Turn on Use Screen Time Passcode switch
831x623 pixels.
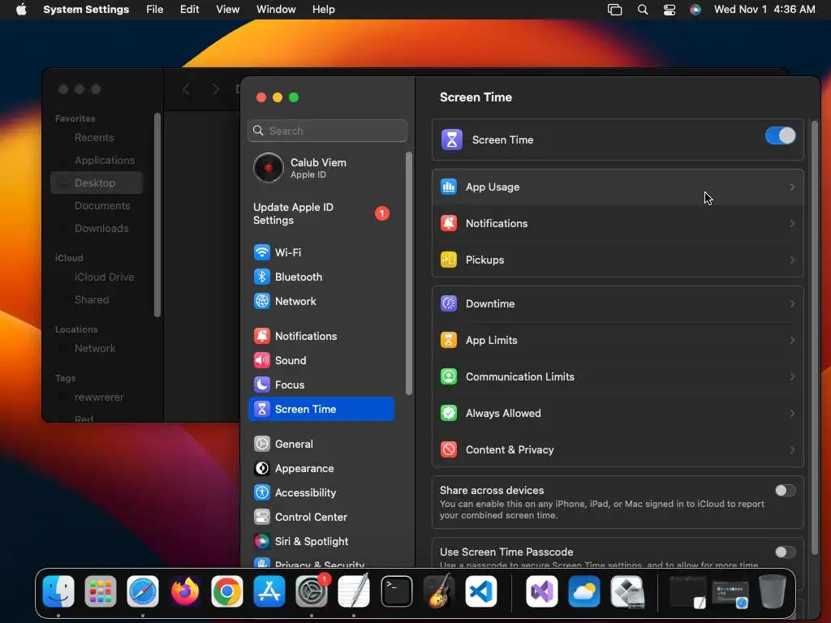pyautogui.click(x=785, y=552)
